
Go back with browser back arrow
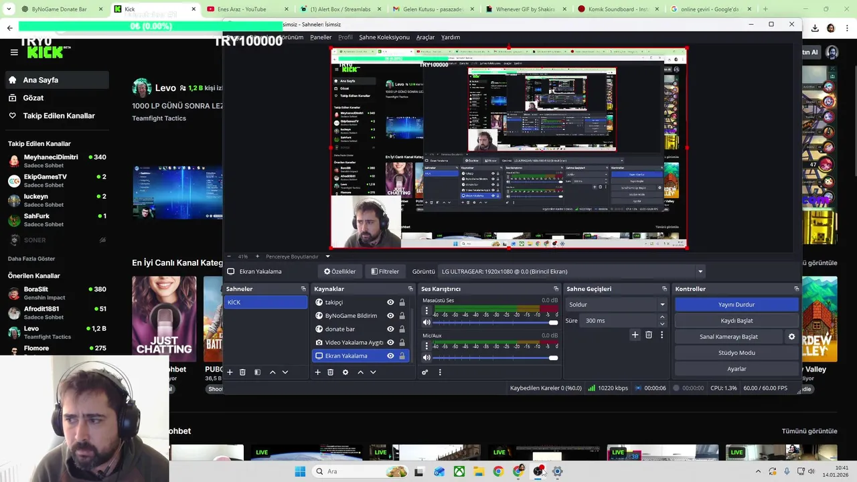[9, 28]
